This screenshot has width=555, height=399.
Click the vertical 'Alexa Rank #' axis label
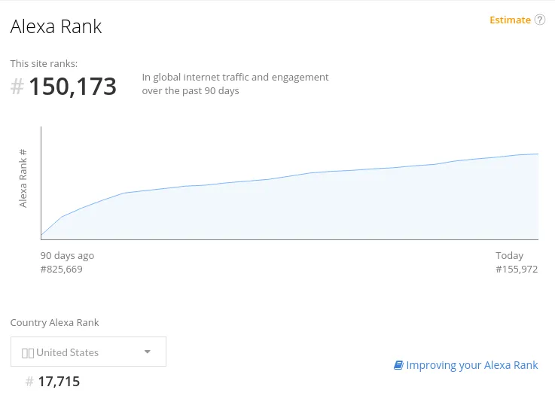(x=23, y=178)
